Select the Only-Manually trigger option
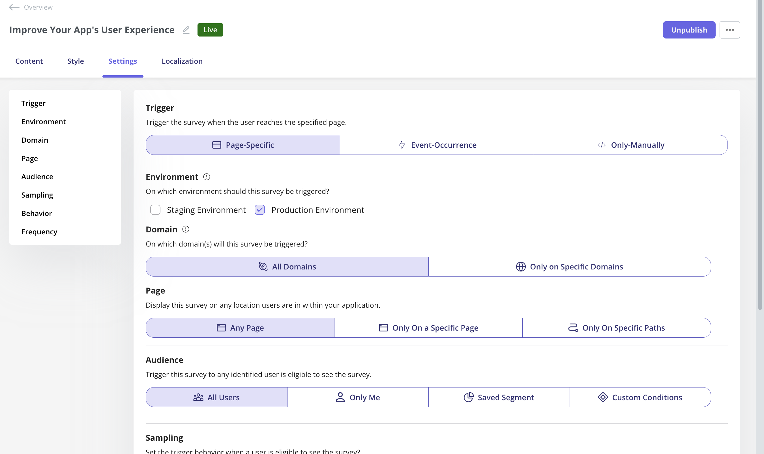This screenshot has height=454, width=764. pos(631,145)
